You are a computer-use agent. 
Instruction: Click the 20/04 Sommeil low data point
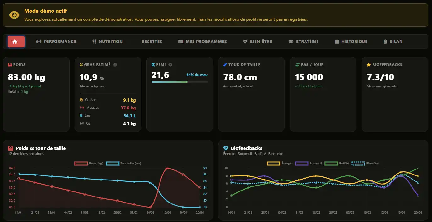click(418, 196)
